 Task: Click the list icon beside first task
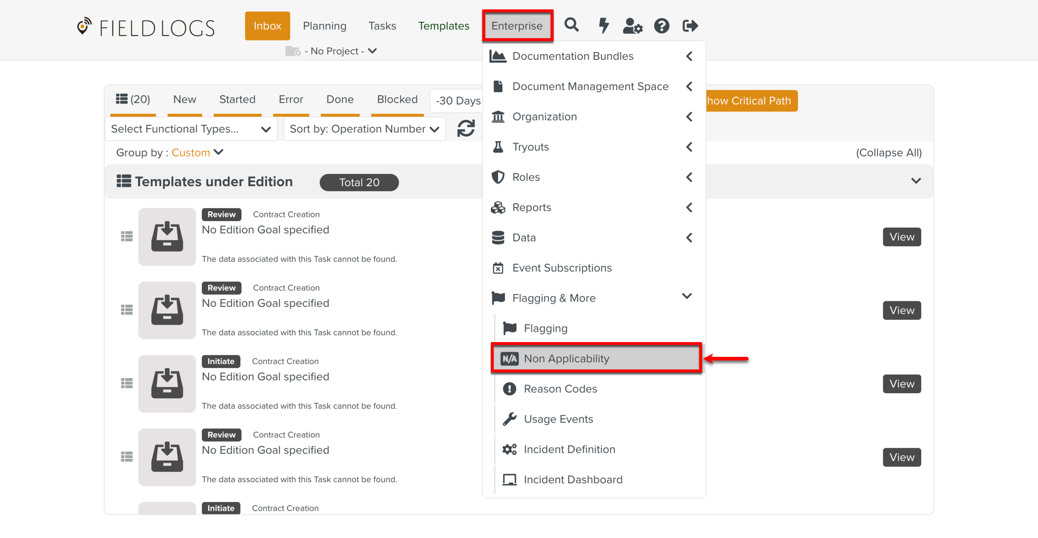[x=127, y=236]
